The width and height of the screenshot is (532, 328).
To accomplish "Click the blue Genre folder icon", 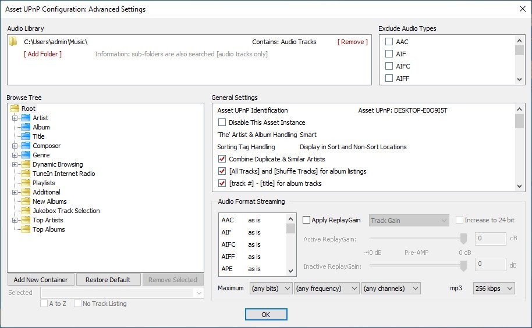I will click(x=26, y=155).
